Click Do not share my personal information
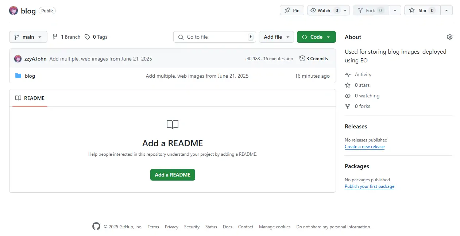The image size is (460, 236). click(333, 227)
